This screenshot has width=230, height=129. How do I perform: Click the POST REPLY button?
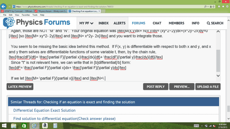(x=155, y=86)
